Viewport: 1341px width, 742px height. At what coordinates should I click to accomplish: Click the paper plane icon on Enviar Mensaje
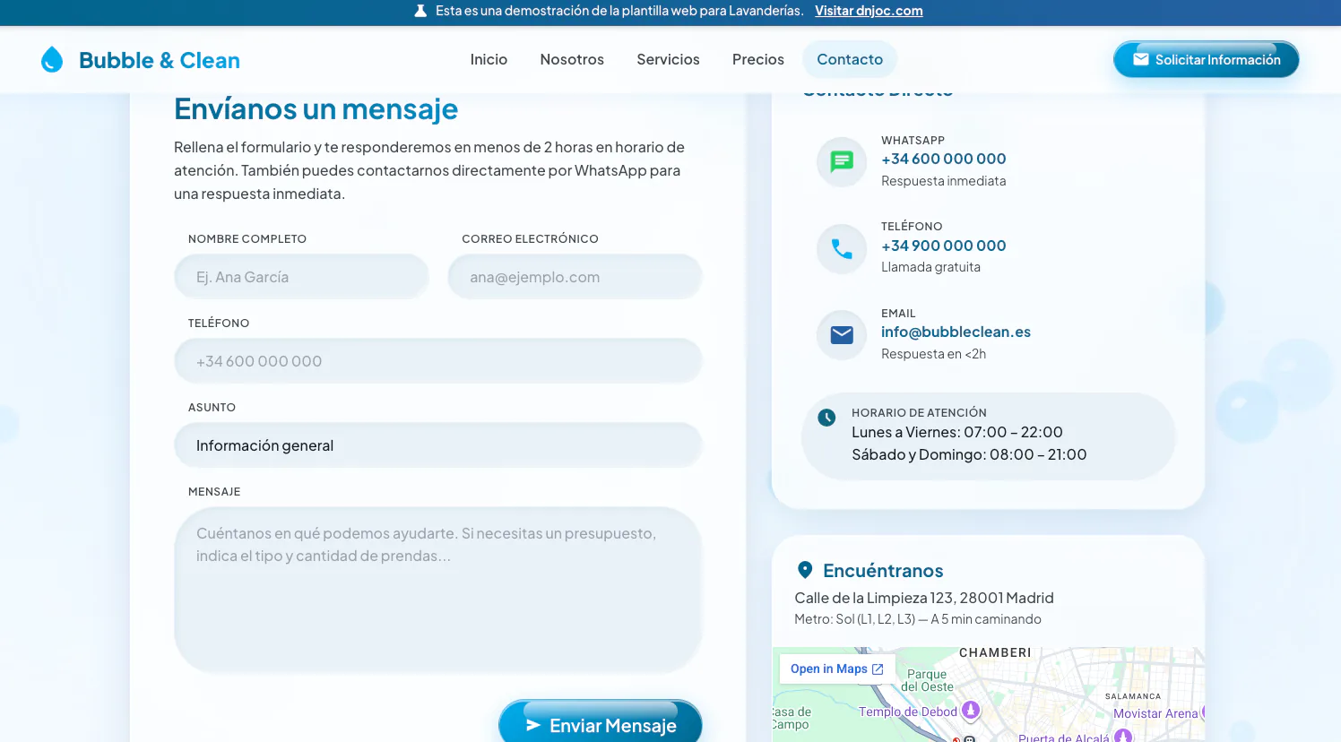pos(533,725)
